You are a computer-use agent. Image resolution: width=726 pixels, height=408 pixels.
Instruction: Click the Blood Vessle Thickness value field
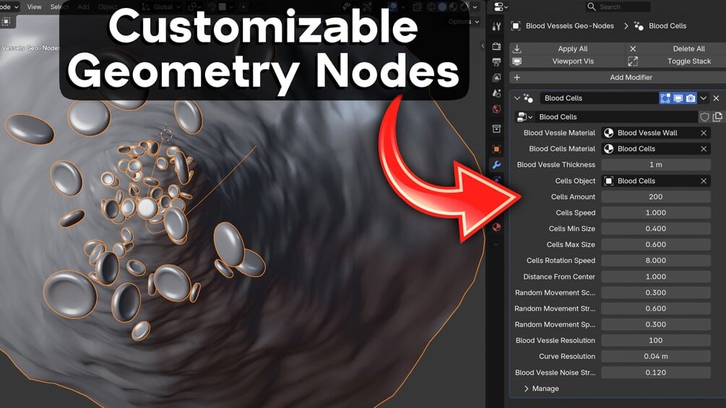656,165
